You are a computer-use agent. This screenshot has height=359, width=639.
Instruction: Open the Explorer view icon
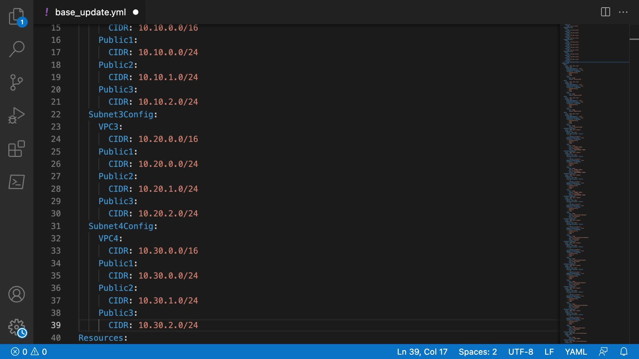point(16,16)
